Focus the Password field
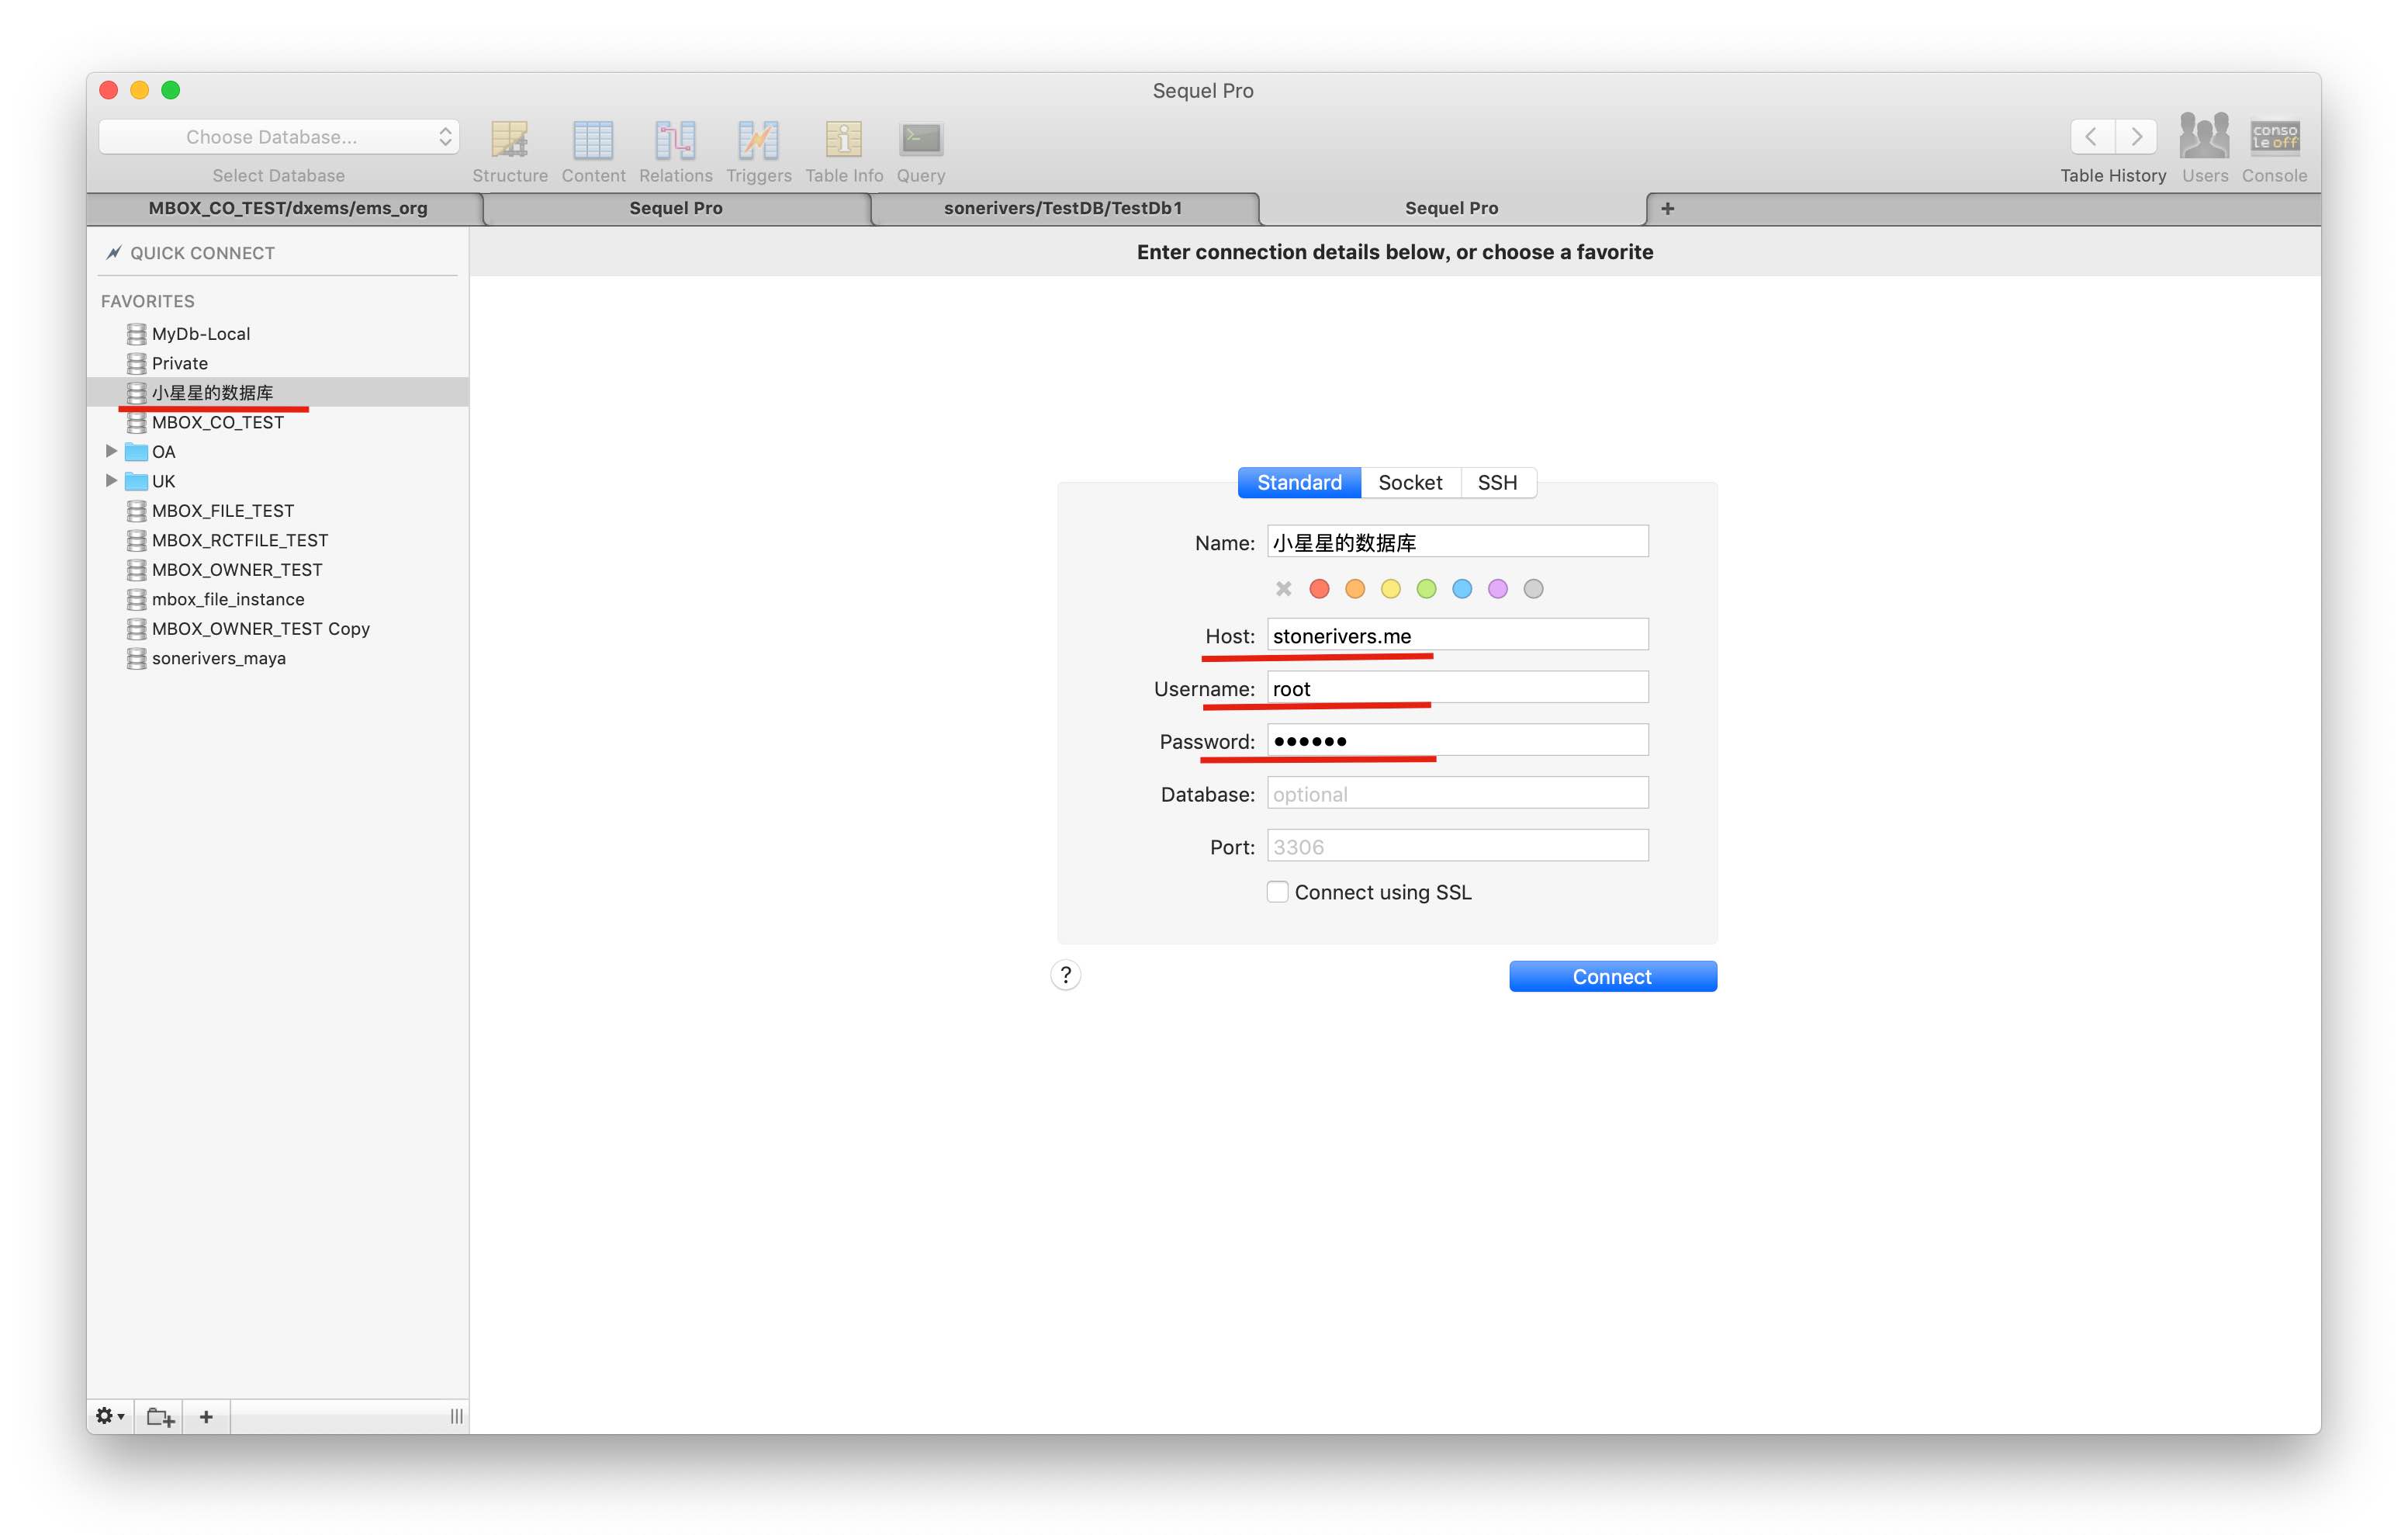The width and height of the screenshot is (2408, 1535). pos(1457,740)
